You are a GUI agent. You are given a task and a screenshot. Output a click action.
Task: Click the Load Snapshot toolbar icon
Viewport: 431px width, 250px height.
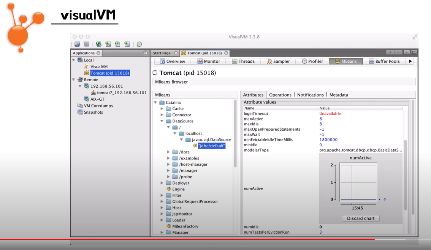[77, 44]
